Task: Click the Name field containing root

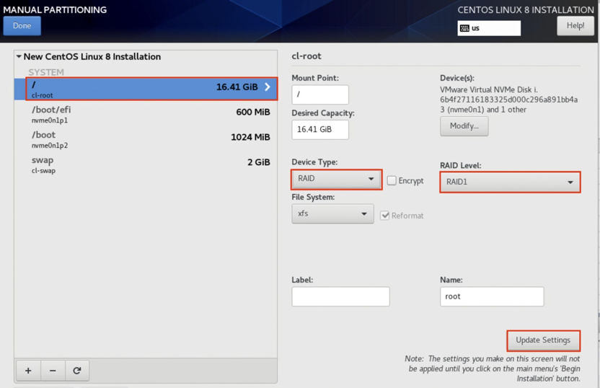Action: pyautogui.click(x=492, y=296)
